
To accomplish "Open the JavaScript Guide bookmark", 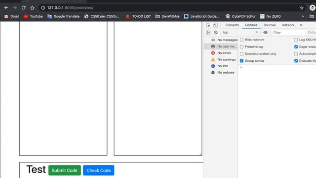I will pos(201,16).
